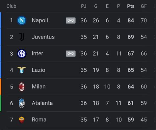This screenshot has height=130, width=156.
Task: Open the Roma team name link
Action: click(39, 119)
